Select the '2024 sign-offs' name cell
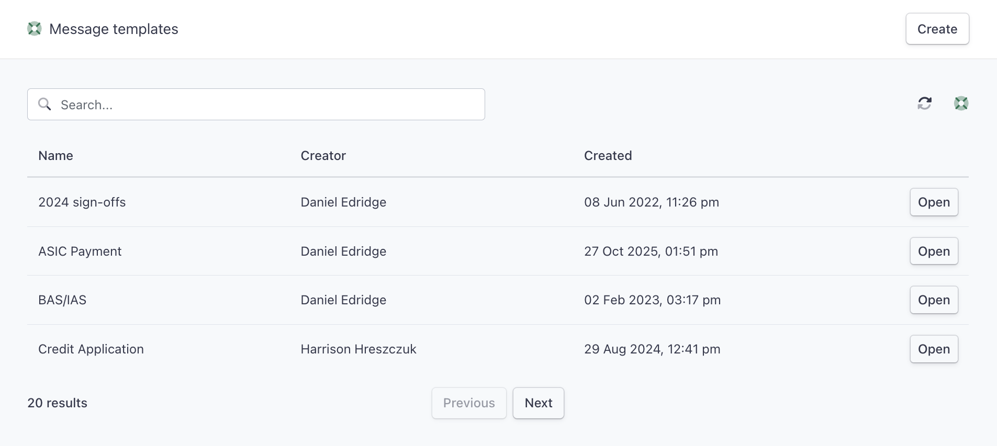This screenshot has width=997, height=446. (x=82, y=202)
